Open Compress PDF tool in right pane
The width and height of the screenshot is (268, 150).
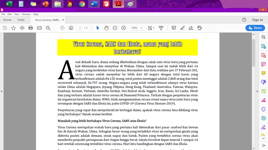tap(263, 118)
